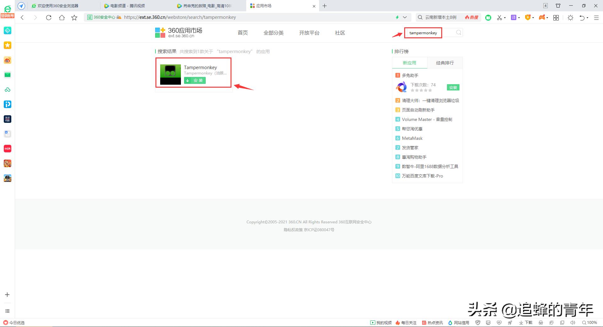Expand the screenshot tool dropdown arrow
This screenshot has width=603, height=327.
(505, 18)
